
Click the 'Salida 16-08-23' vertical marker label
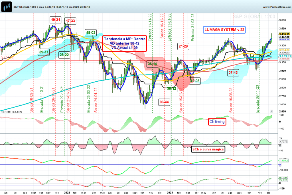(x=231, y=100)
